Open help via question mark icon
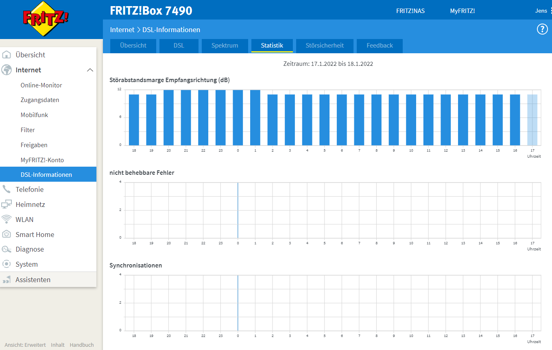Image resolution: width=552 pixels, height=350 pixels. (x=542, y=29)
